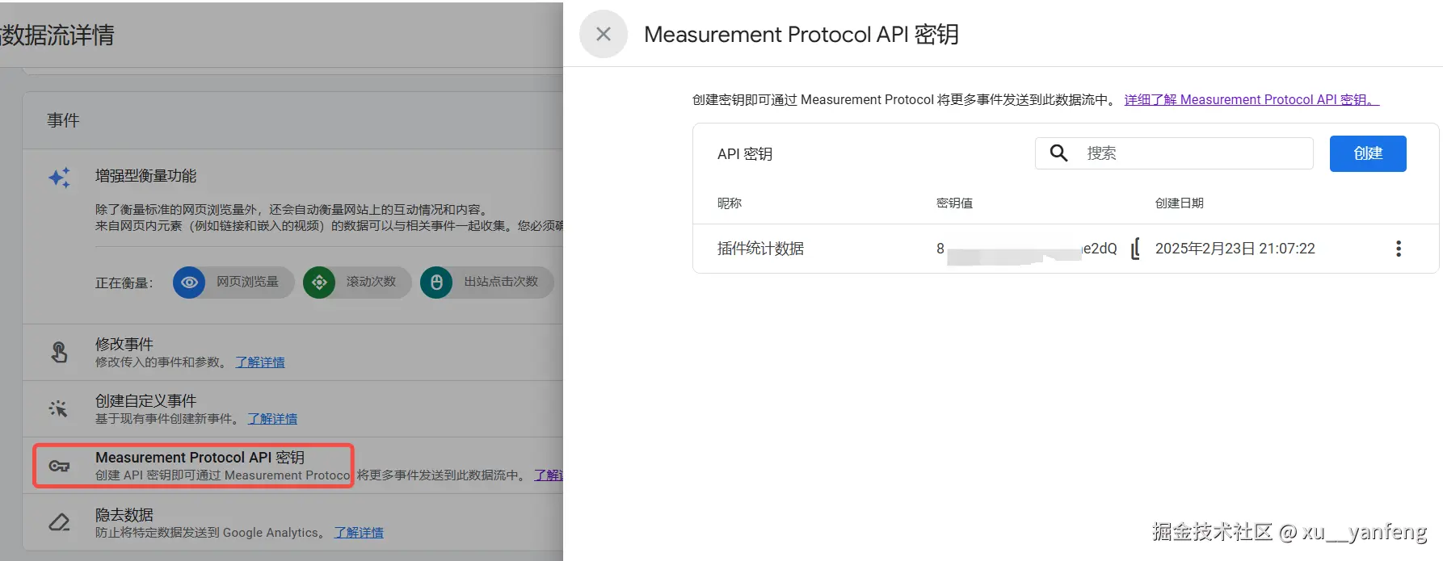The image size is (1443, 561).
Task: Click the 2025年2月23日 21:07:22 creation date
Action: pos(1235,249)
